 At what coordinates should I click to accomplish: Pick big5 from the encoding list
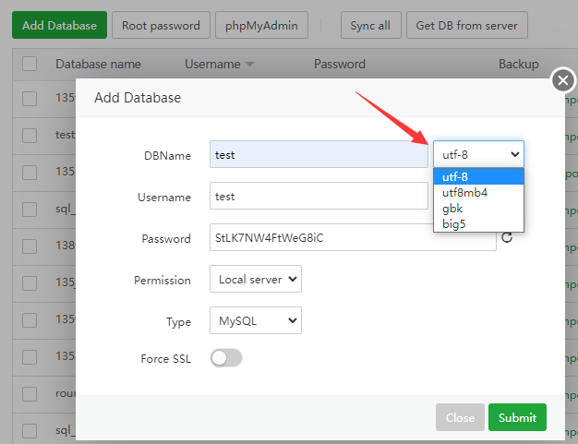[453, 223]
